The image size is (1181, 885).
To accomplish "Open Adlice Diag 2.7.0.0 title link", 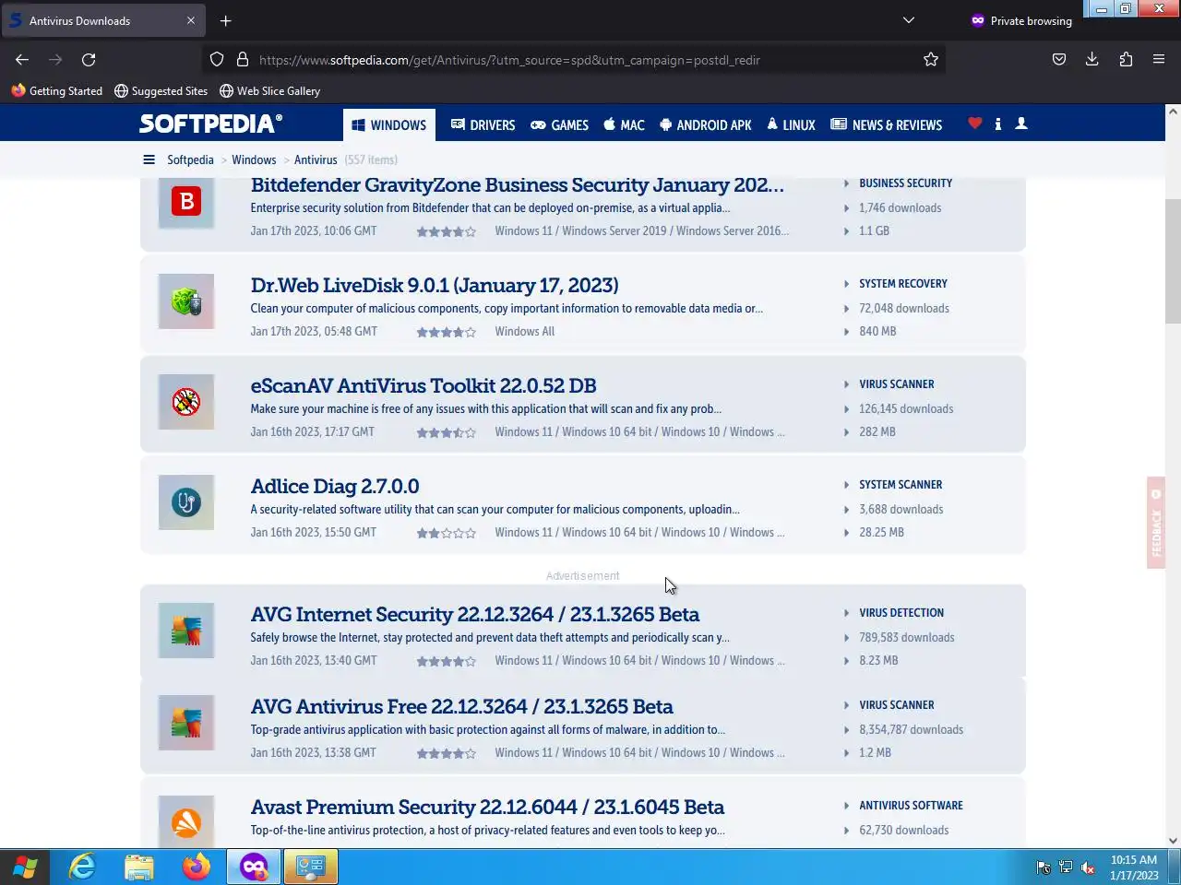I will pos(335,487).
